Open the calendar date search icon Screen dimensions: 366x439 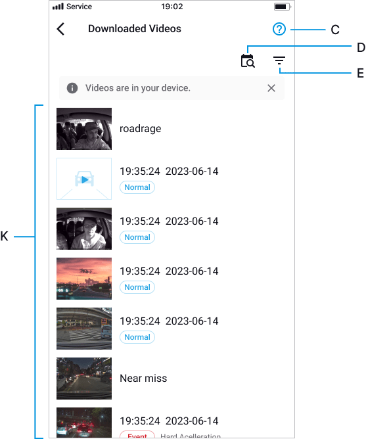248,61
